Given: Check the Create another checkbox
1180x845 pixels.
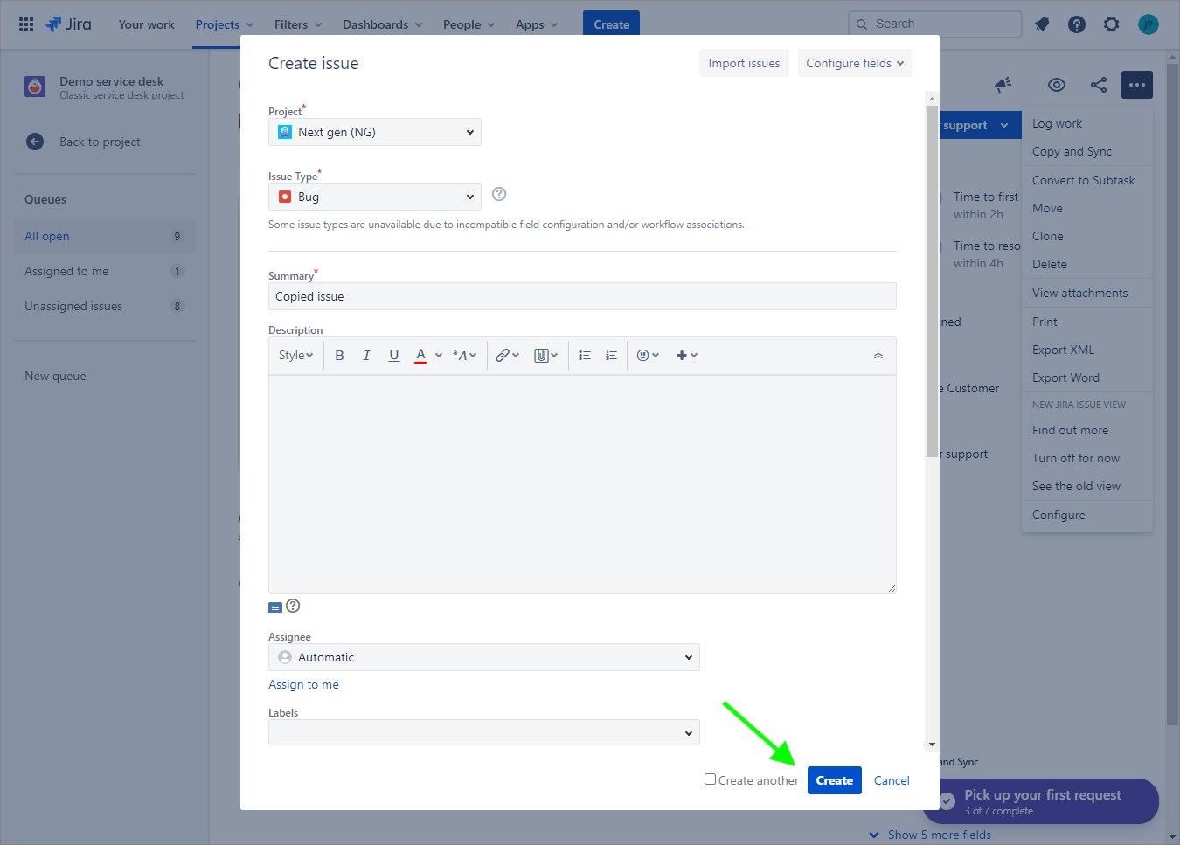Looking at the screenshot, I should 710,779.
